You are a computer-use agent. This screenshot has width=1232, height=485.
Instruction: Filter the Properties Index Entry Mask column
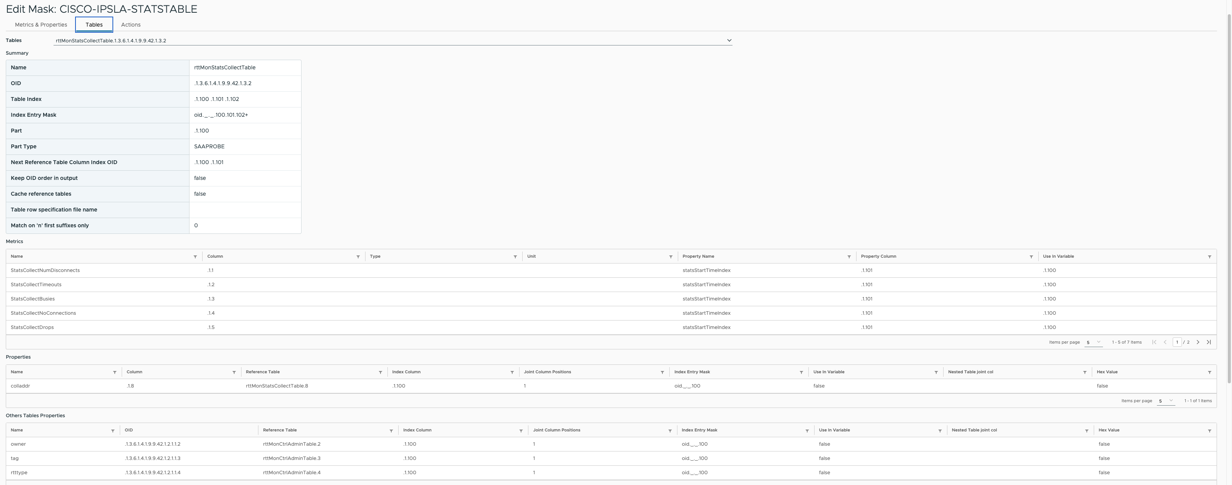click(801, 372)
